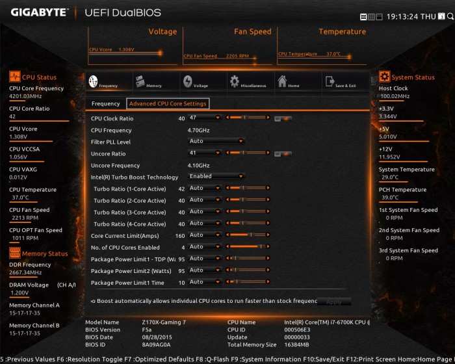Increase Uncore Ratio with right arrow

click(x=268, y=153)
